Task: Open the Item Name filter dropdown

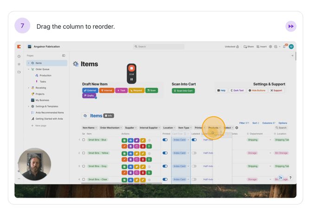Action: click(x=90, y=128)
